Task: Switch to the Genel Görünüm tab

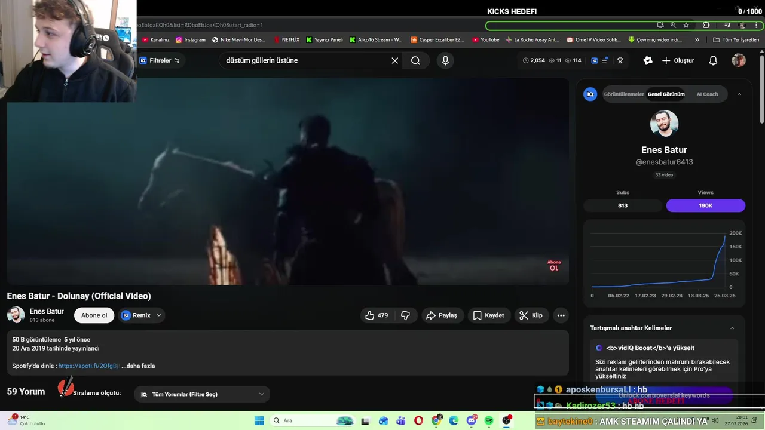Action: coord(666,94)
